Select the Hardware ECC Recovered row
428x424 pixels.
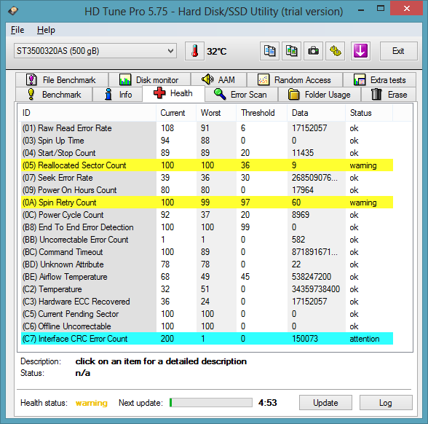(207, 302)
